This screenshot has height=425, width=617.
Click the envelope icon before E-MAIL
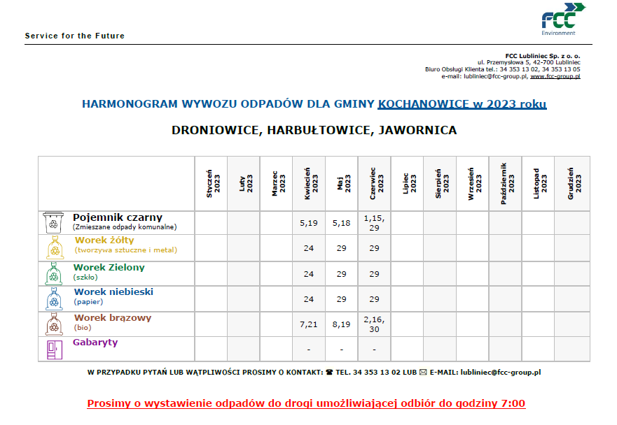[x=423, y=373]
